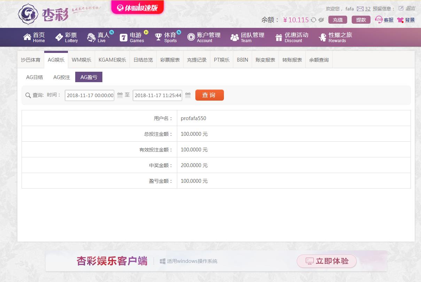The height and width of the screenshot is (282, 421).
Task: Click the end time input field
Action: [x=157, y=95]
